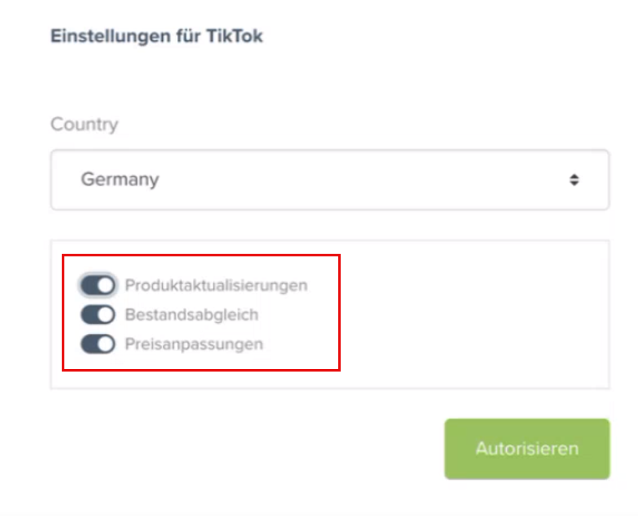Switch off product updates sync toggle
Viewport: 638px width, 516px height.
98,286
